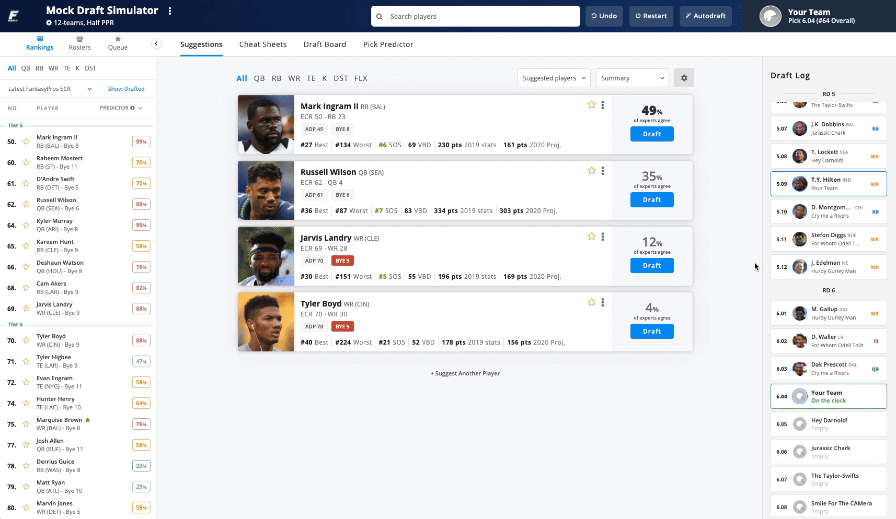896x519 pixels.
Task: Open the Draft Board tab
Action: pyautogui.click(x=325, y=44)
